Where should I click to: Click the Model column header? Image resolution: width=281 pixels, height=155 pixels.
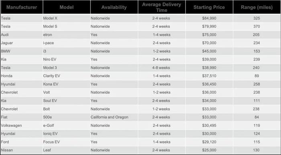click(x=67, y=7)
